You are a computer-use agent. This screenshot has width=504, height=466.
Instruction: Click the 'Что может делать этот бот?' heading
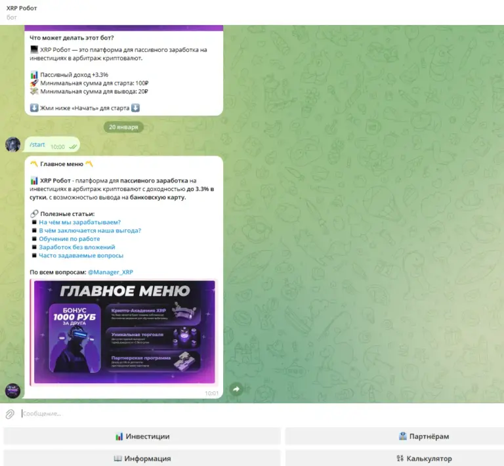click(72, 37)
